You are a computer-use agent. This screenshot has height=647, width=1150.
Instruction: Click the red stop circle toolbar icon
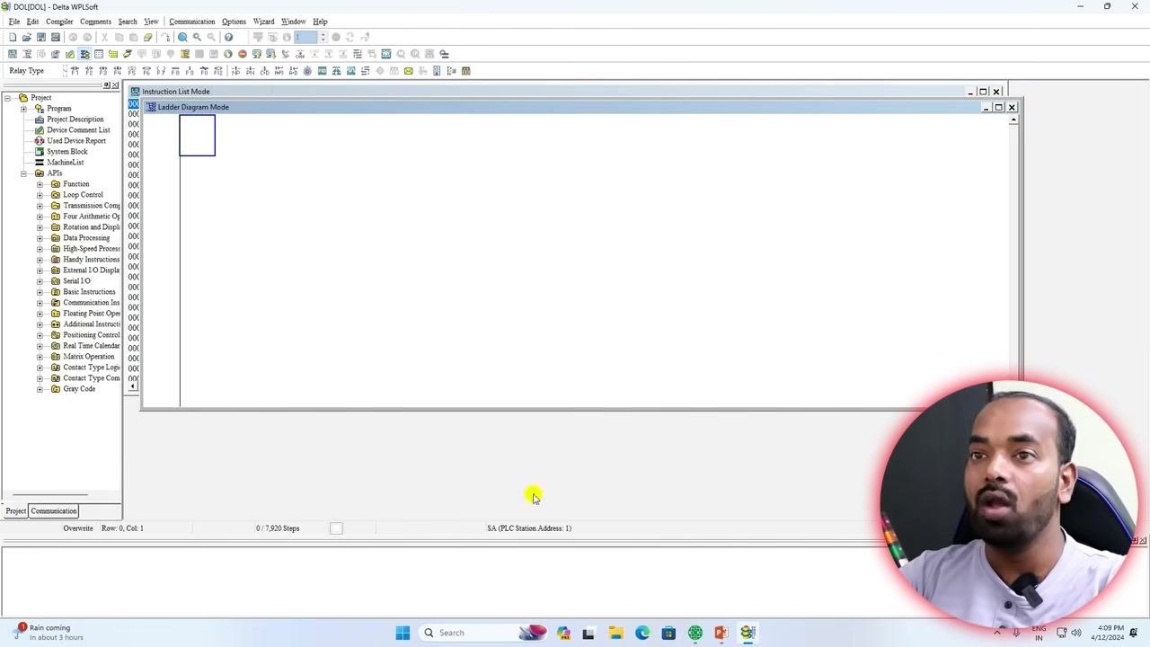pos(243,54)
